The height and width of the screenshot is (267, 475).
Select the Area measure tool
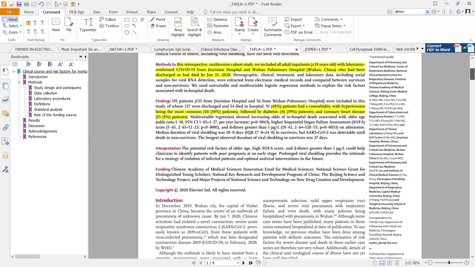(x=214, y=32)
